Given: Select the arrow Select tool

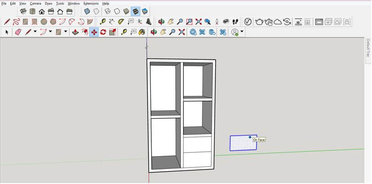Looking at the screenshot, I should (x=7, y=32).
